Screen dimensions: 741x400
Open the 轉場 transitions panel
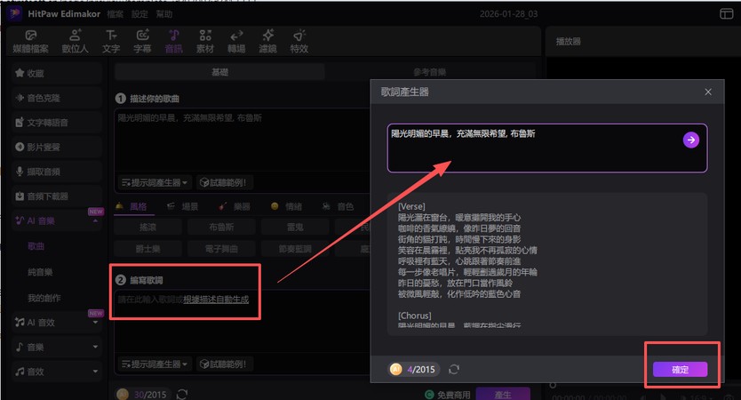[236, 41]
